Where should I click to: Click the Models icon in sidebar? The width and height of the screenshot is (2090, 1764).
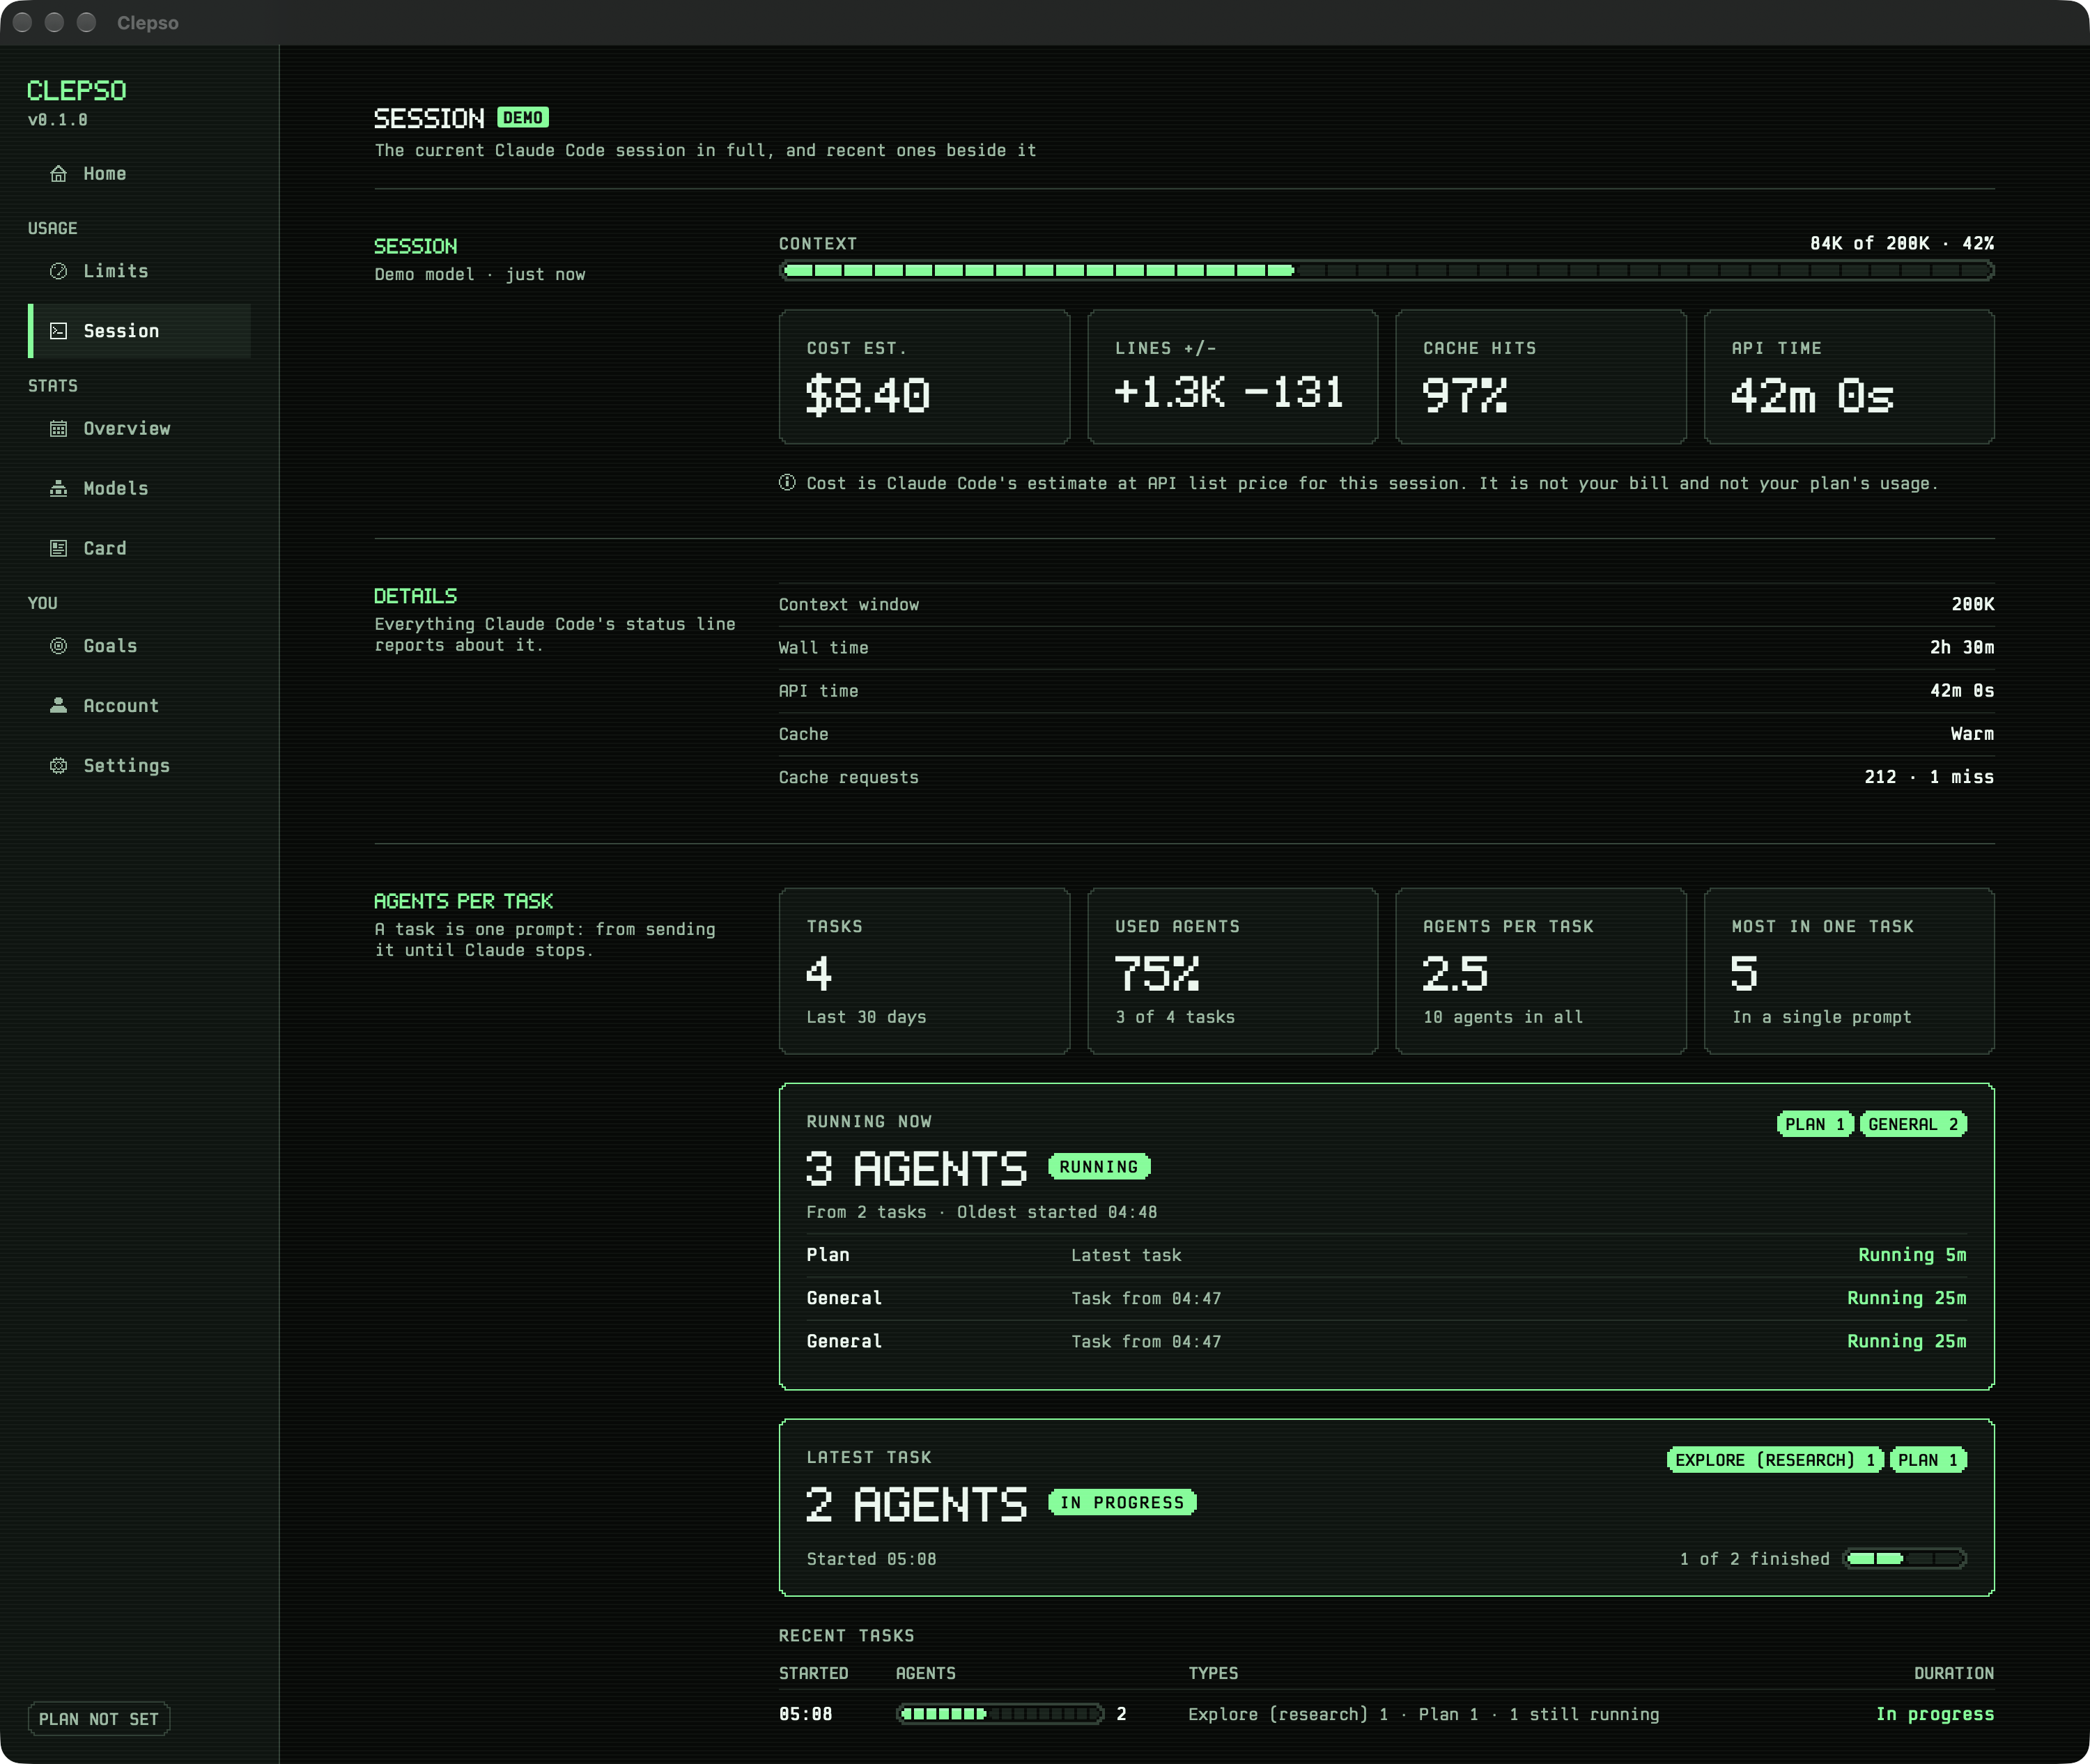(x=59, y=489)
